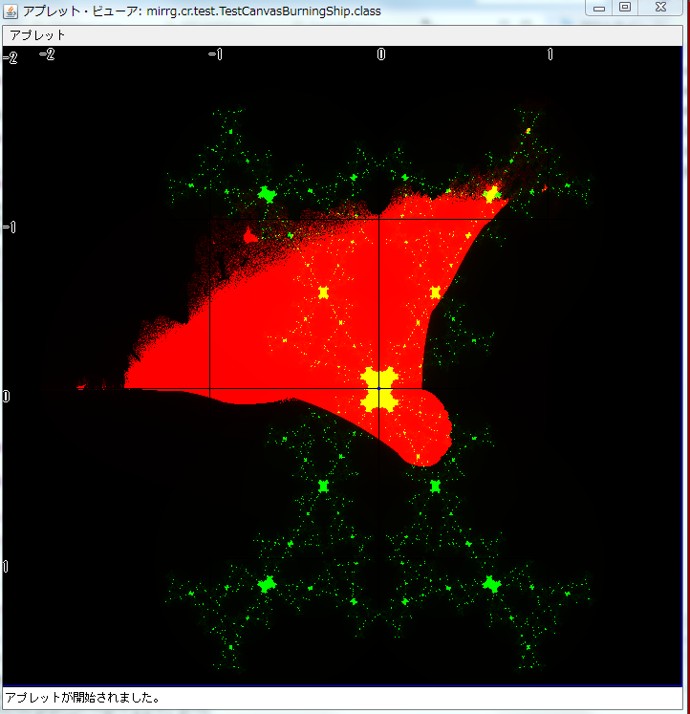Maximize the applet viewer window
Viewport: 690px width, 714px height.
click(625, 8)
